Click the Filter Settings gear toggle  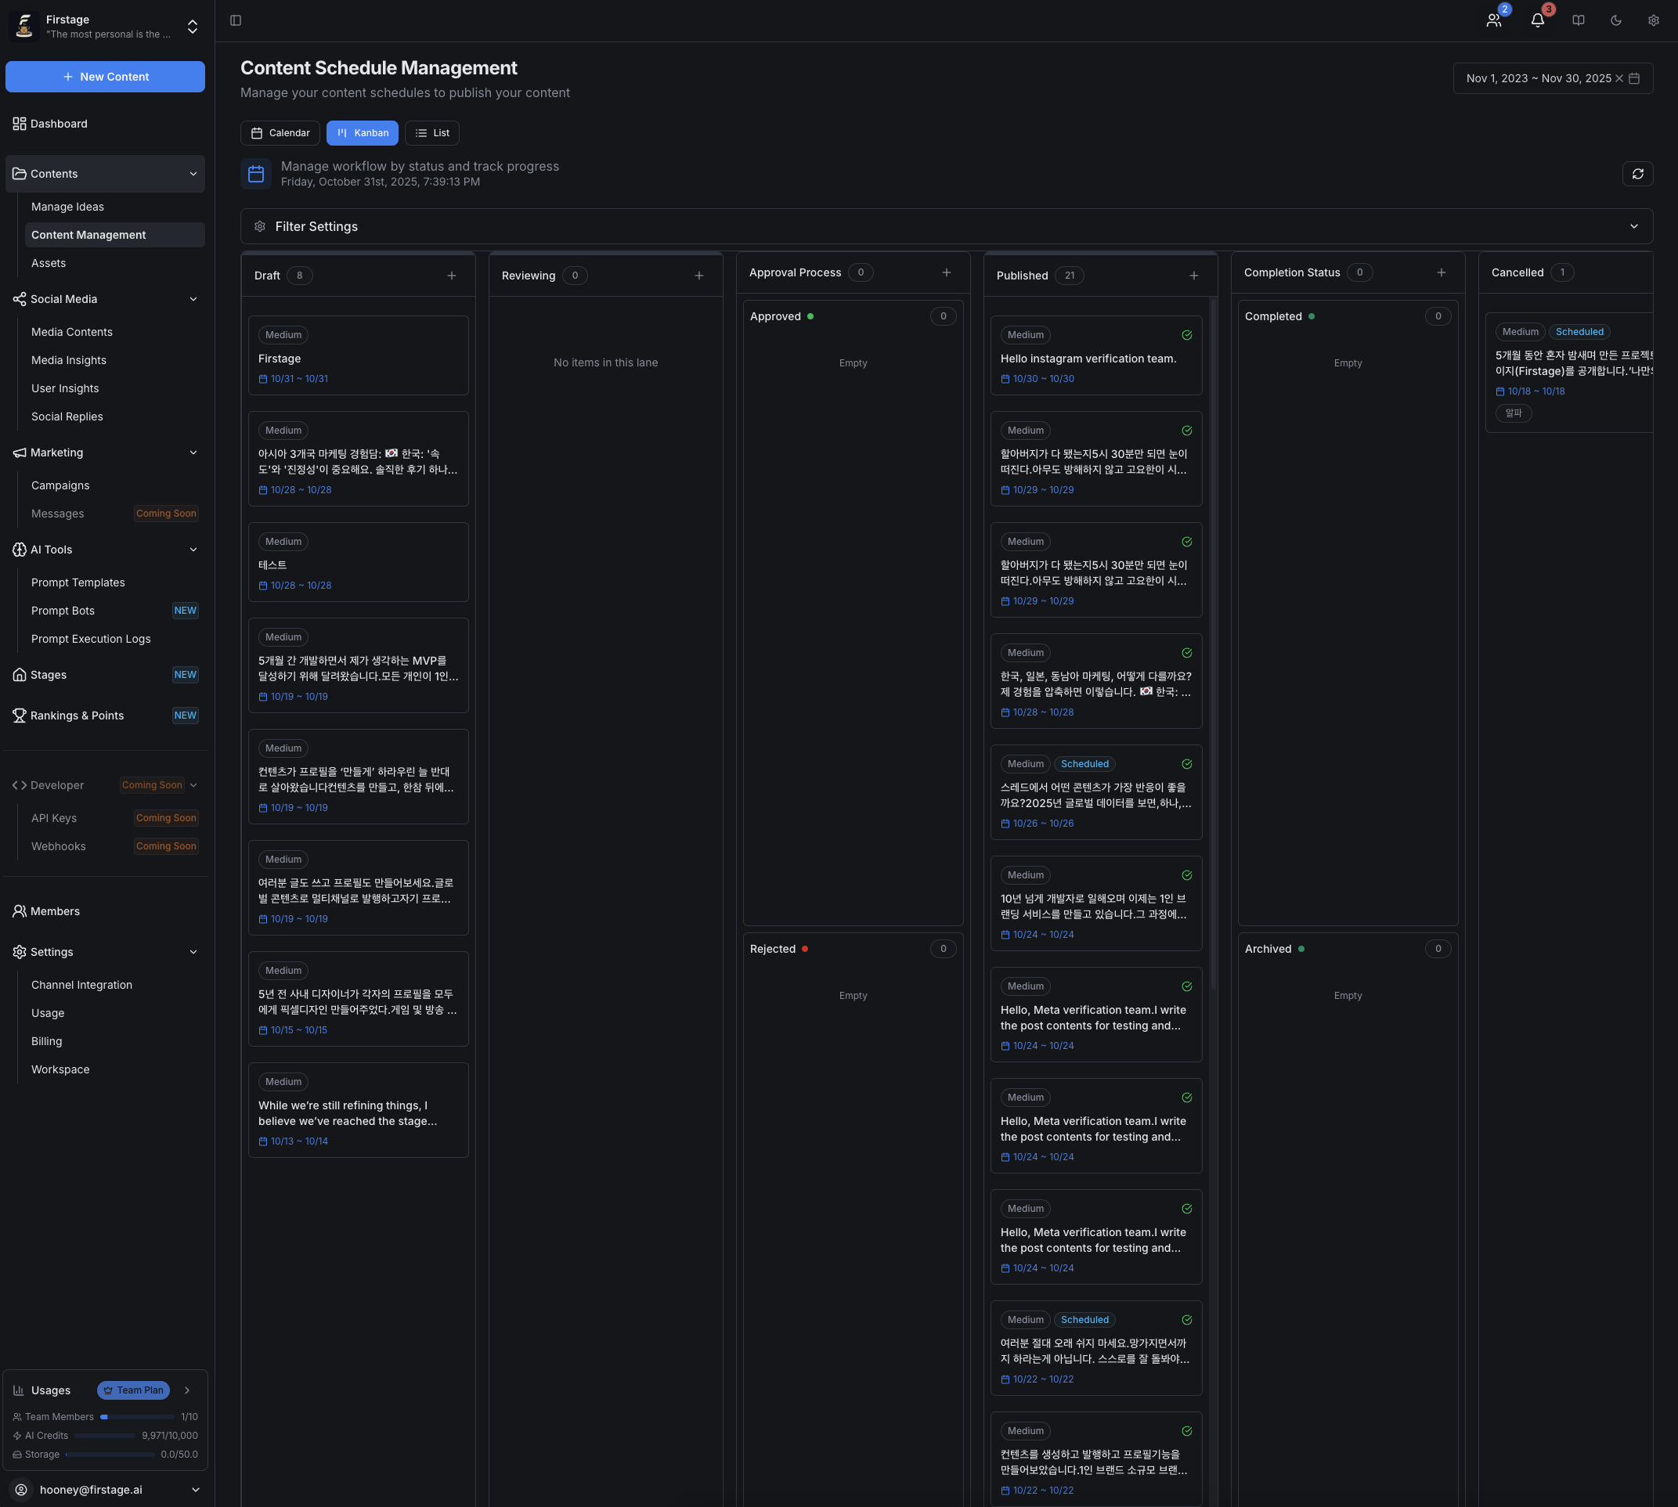tap(259, 226)
